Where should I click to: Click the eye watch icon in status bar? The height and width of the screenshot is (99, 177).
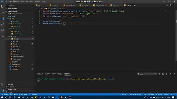tap(11, 94)
